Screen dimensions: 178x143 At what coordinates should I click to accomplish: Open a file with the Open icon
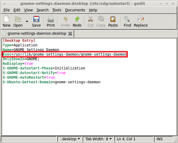coord(18,19)
